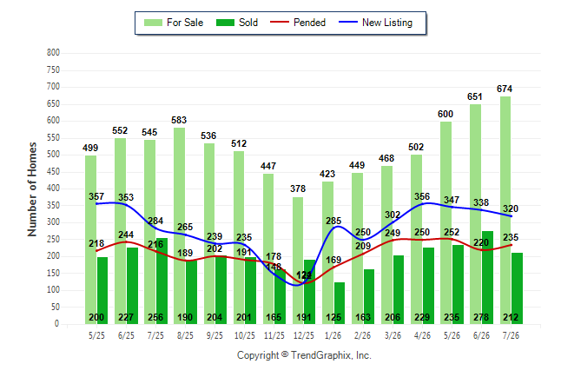Screen dimensions: 561x377
Task: Click the New Listing blue legend marker
Action: pos(348,23)
